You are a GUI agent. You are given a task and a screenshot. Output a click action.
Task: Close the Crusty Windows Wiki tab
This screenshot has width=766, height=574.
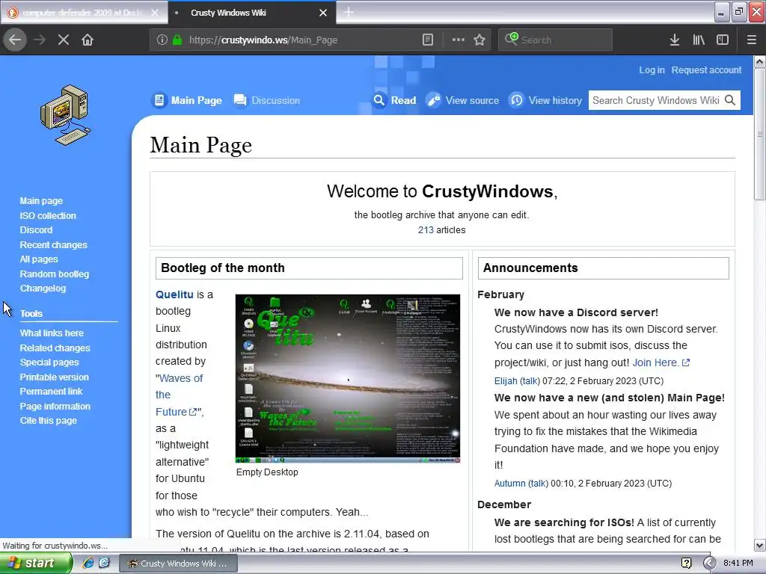323,13
